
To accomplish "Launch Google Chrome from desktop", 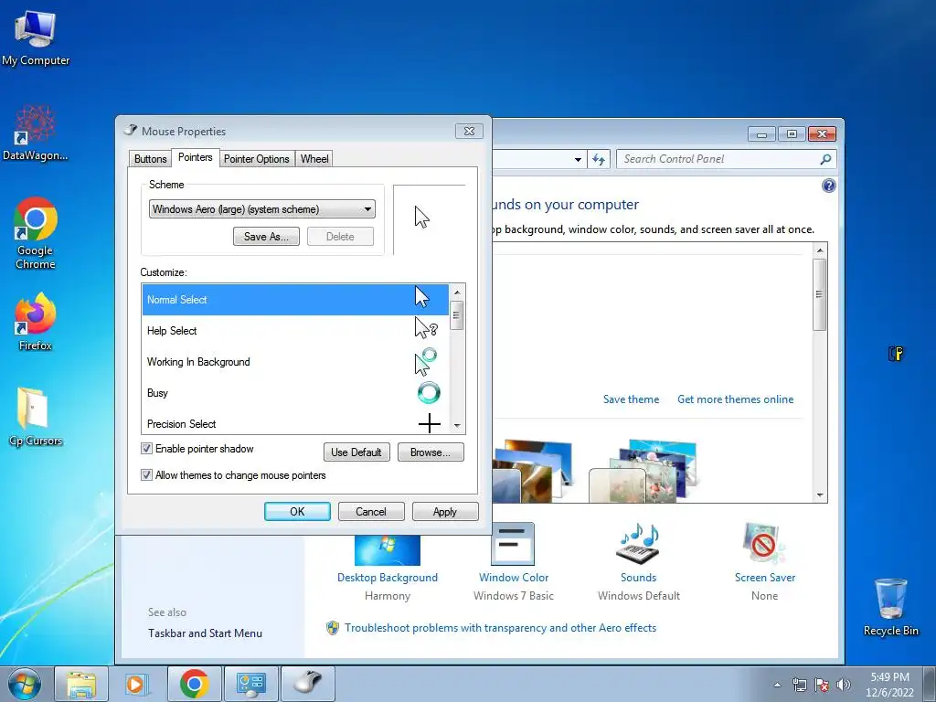I will pyautogui.click(x=36, y=233).
